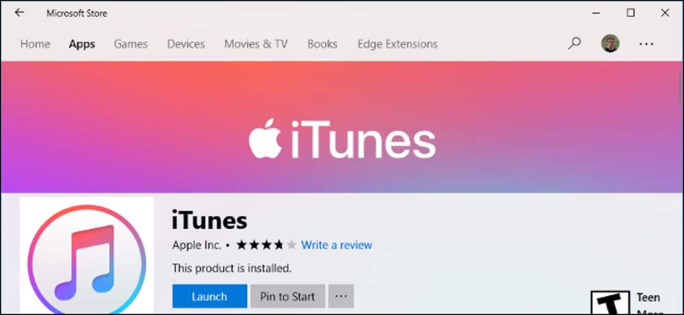Go back using the back arrow
The height and width of the screenshot is (315, 684).
19,12
